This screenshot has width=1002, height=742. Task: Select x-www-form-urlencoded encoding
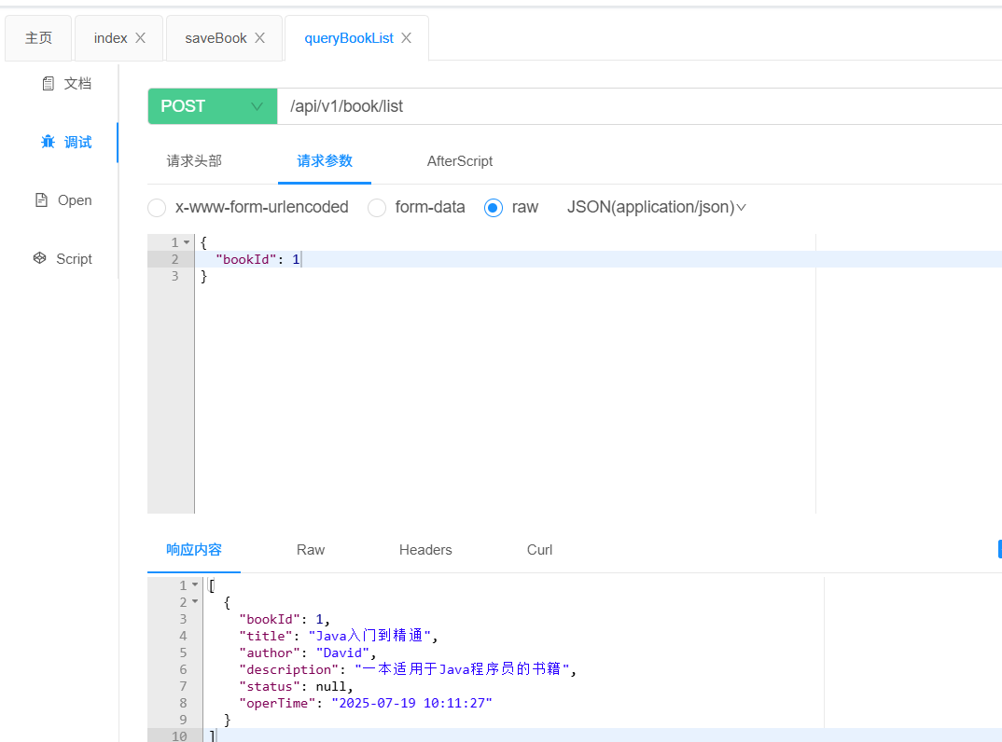[x=156, y=207]
